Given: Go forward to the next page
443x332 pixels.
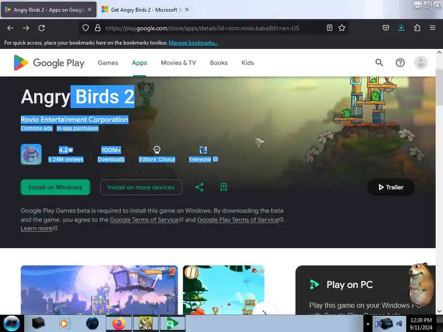Looking at the screenshot, I should 26,28.
